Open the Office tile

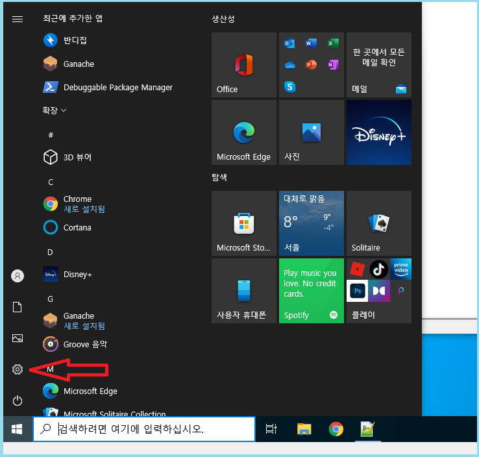tap(244, 65)
